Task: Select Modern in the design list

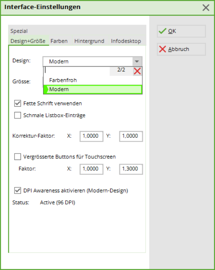Action: pos(93,89)
